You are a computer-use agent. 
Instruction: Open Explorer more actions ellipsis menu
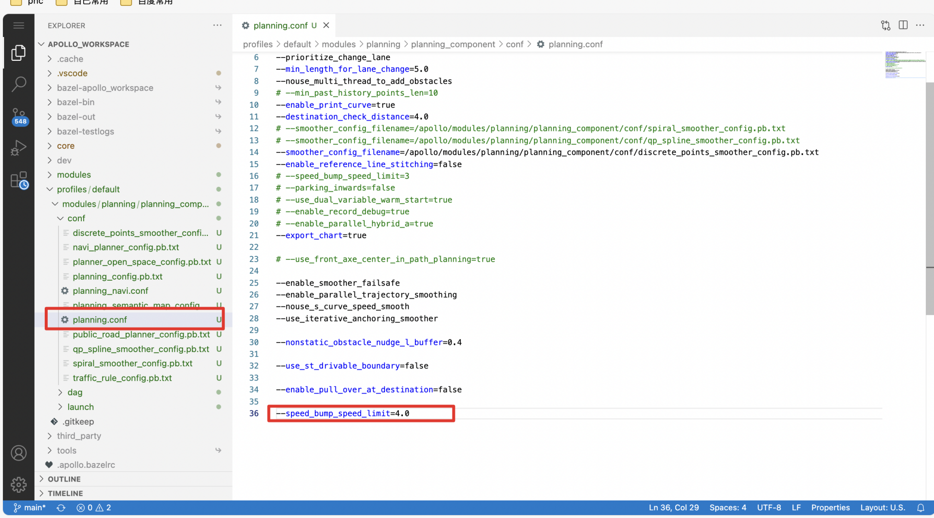coord(217,25)
